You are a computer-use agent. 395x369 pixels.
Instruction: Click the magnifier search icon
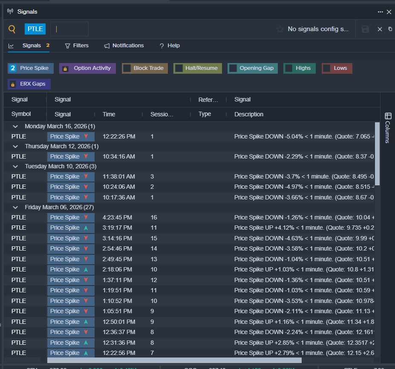coord(12,29)
